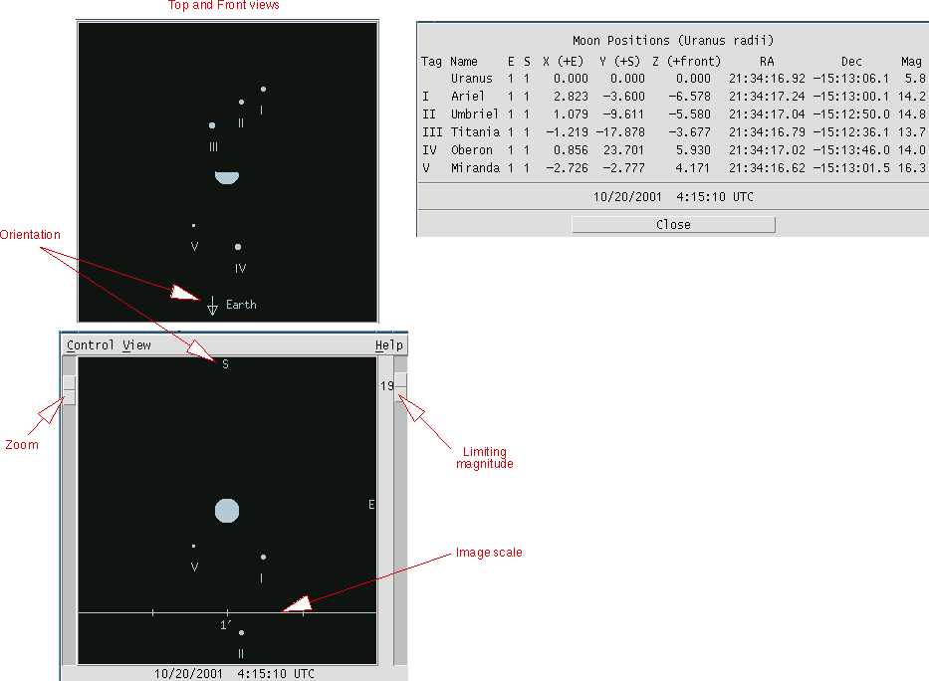Click the Oberon row in positions table
The width and height of the screenshot is (929, 681).
coord(673,149)
